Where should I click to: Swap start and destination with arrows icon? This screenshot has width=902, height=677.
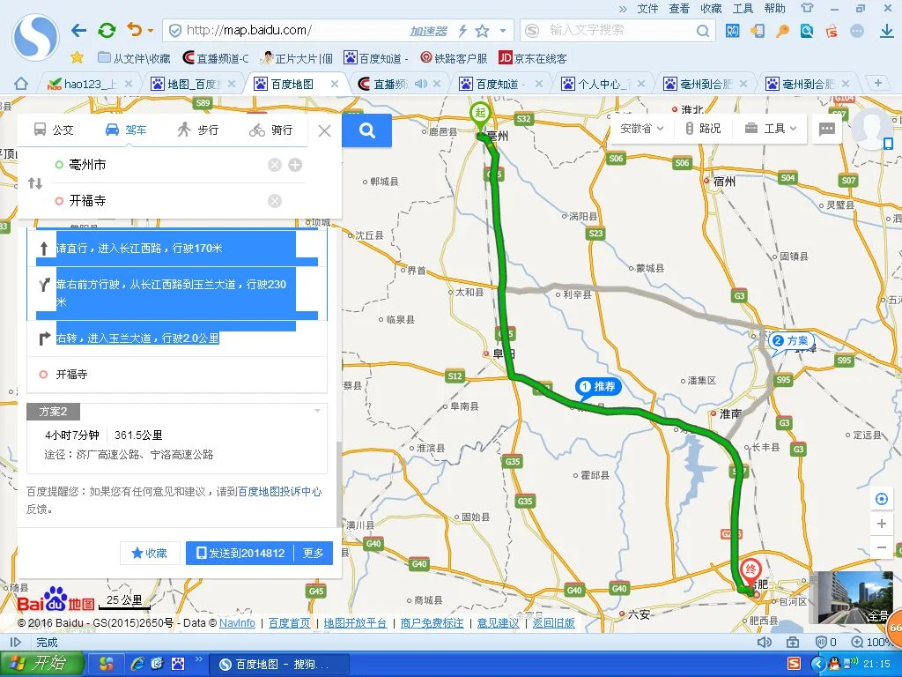(x=35, y=183)
